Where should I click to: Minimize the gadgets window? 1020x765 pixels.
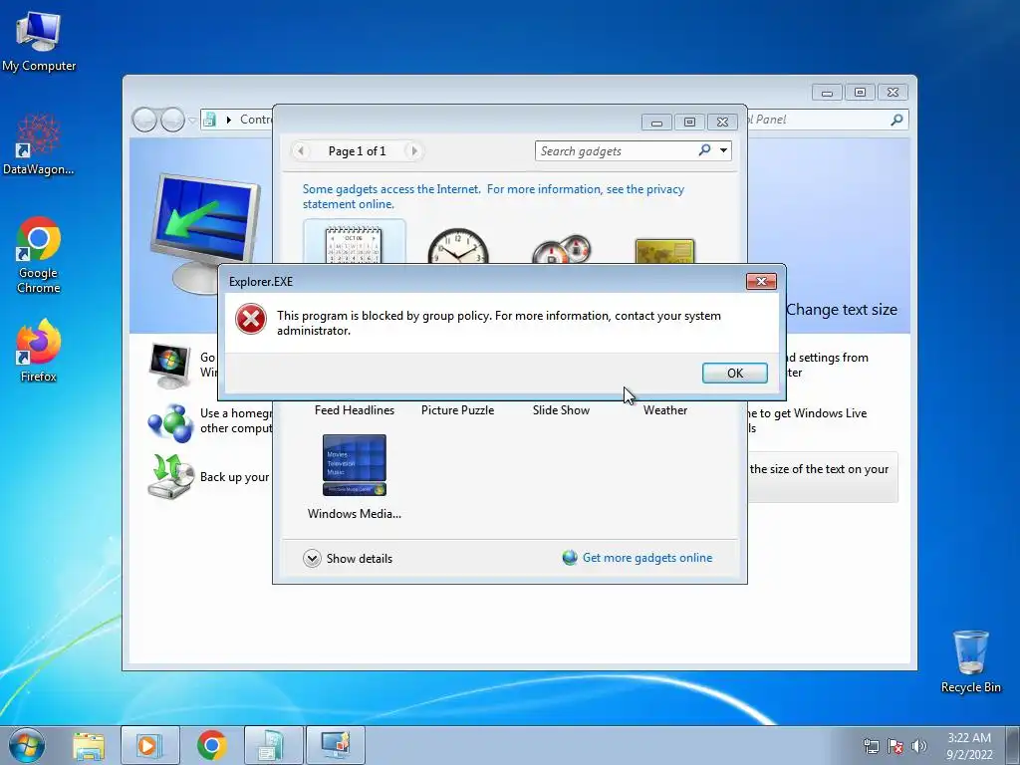[x=657, y=123]
